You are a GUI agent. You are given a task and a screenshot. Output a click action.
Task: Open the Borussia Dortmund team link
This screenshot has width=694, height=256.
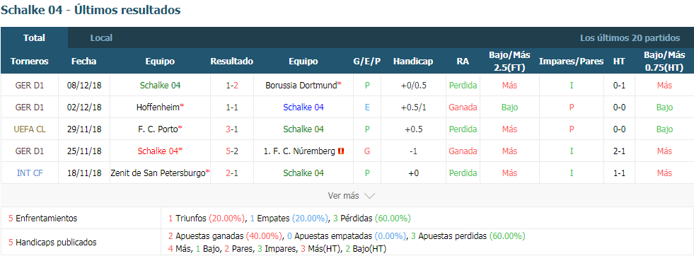(301, 86)
